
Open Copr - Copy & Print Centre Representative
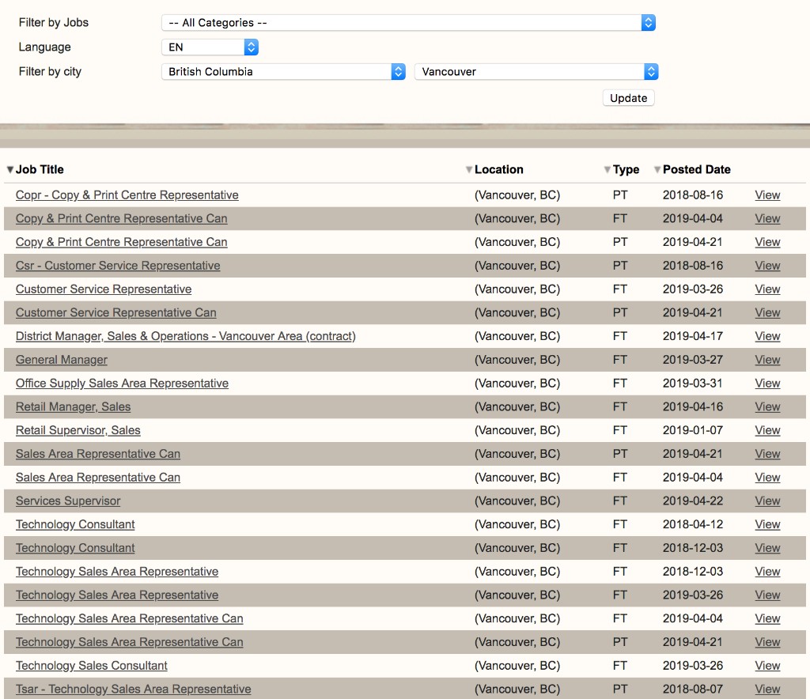(127, 195)
